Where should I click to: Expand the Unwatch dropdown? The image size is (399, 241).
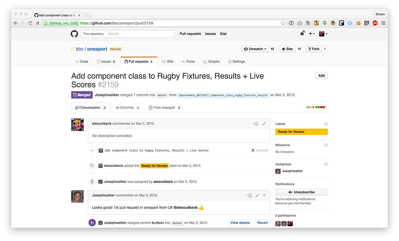click(255, 49)
